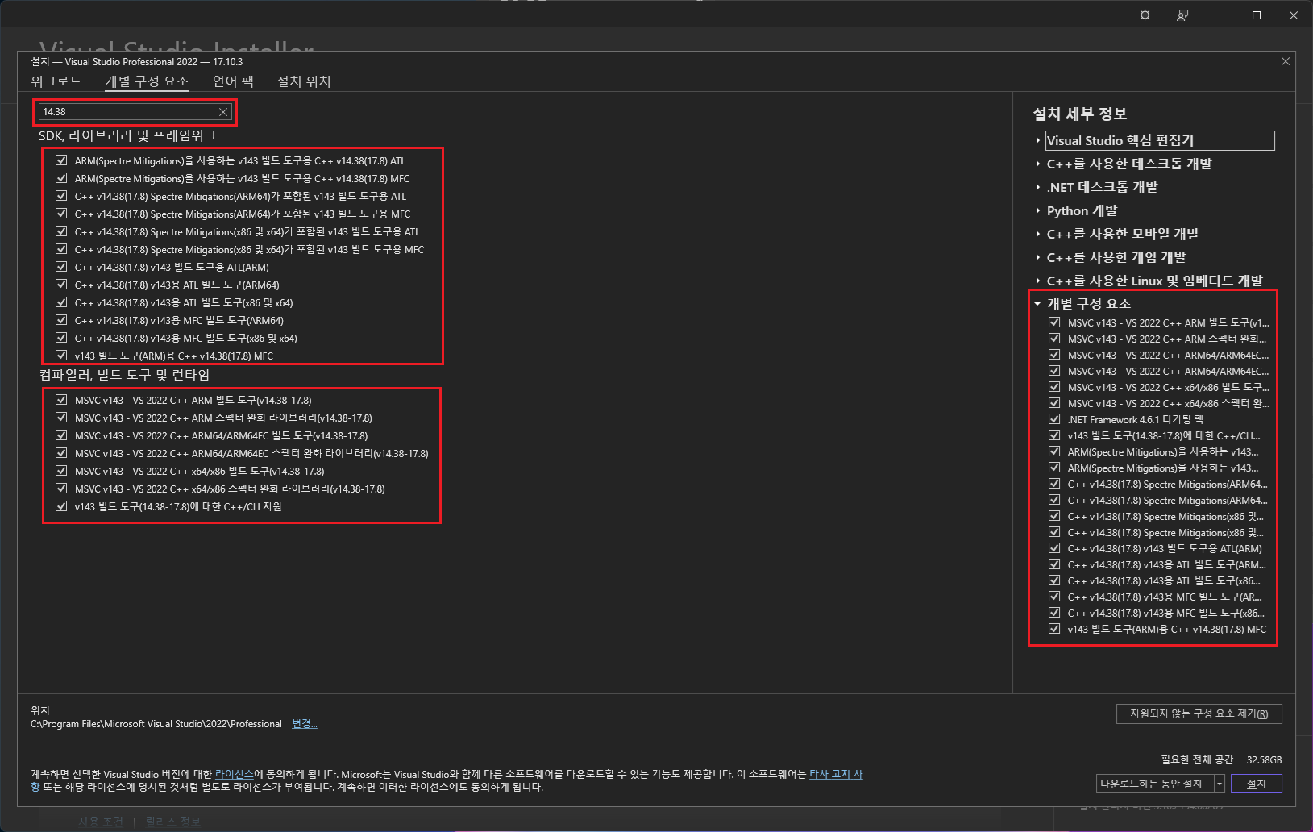This screenshot has width=1313, height=832.
Task: Uncheck MSVC v143 ARM 스펙터 완화 라이브러리
Action: tap(61, 418)
